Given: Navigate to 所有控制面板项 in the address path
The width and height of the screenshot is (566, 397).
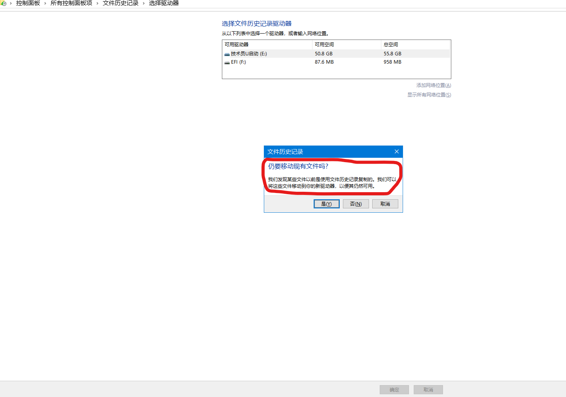Looking at the screenshot, I should tap(71, 3).
